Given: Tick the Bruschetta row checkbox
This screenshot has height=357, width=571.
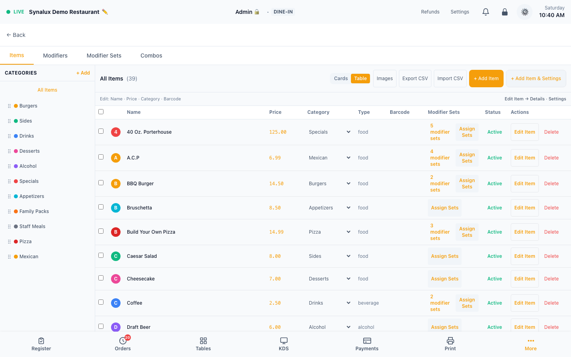Looking at the screenshot, I should click(x=101, y=207).
